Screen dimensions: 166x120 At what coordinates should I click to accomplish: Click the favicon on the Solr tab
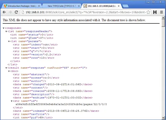pyautogui.click(x=85, y=6)
